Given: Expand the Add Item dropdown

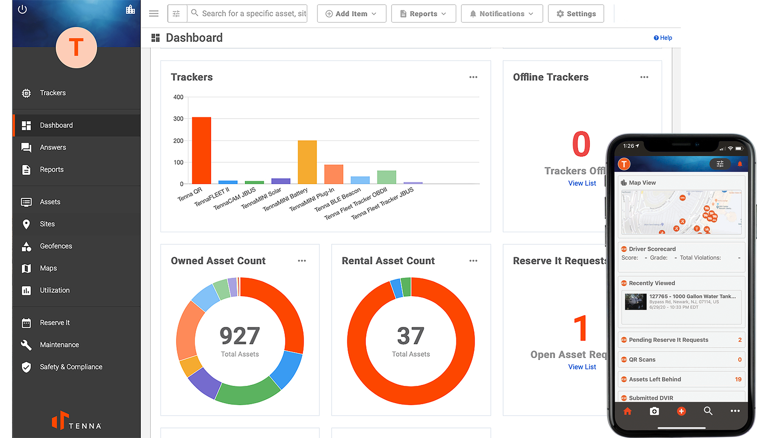Looking at the screenshot, I should [351, 14].
